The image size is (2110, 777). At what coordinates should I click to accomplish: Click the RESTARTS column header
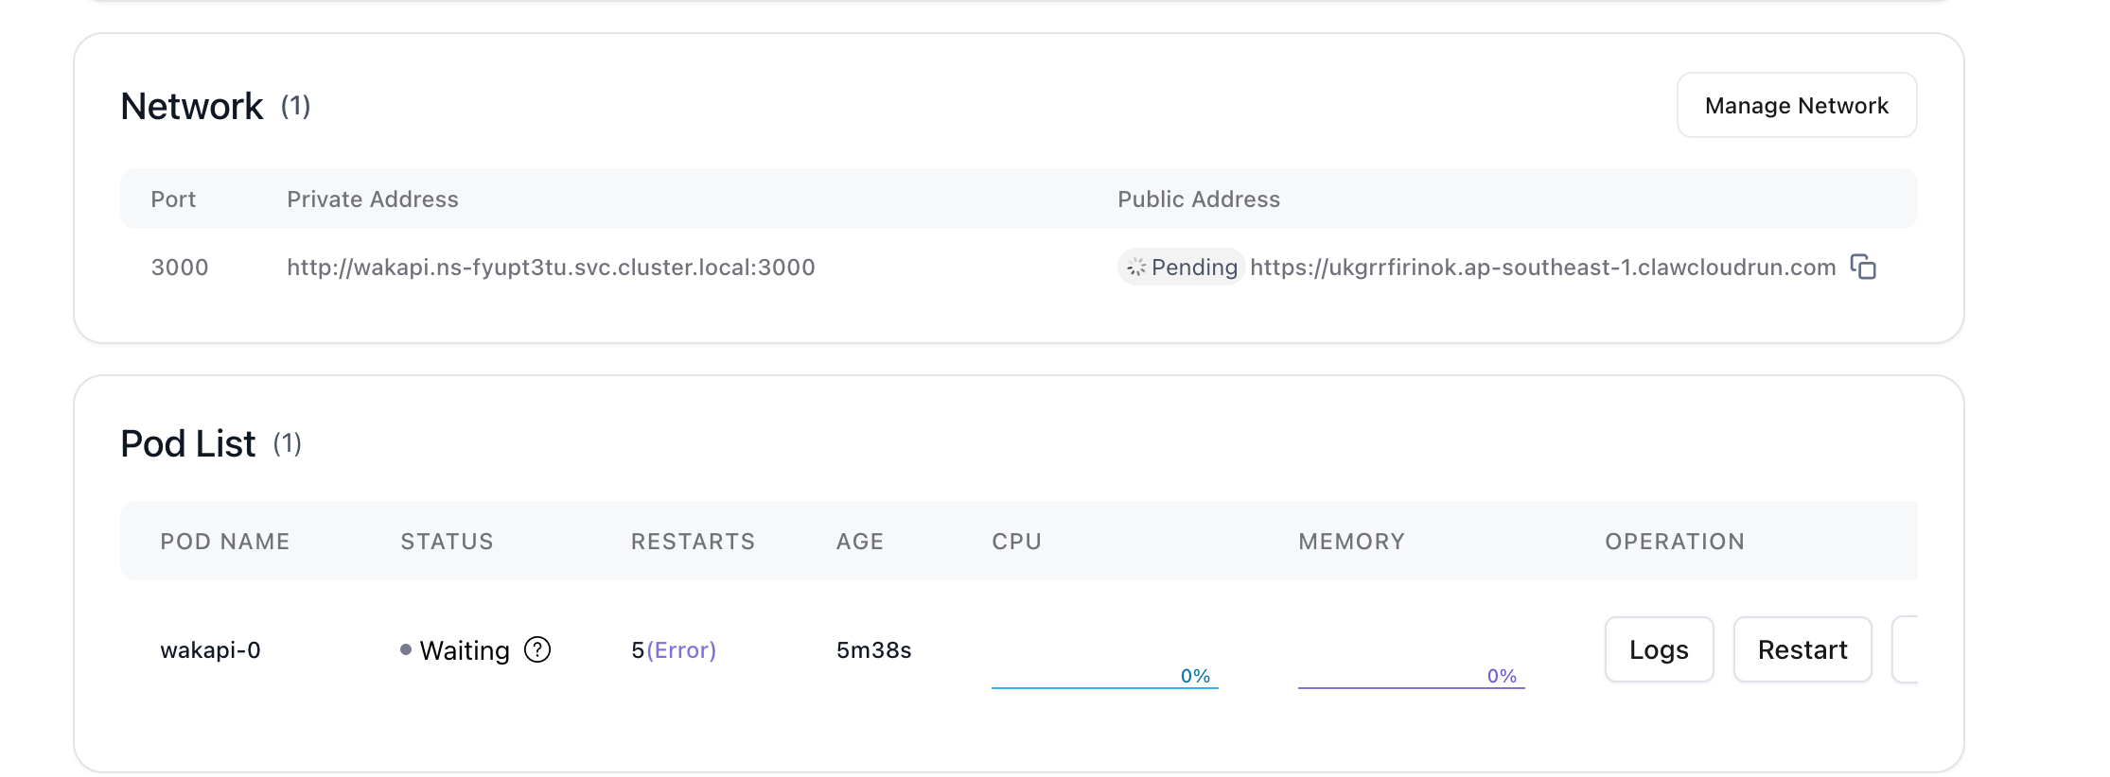click(x=693, y=542)
